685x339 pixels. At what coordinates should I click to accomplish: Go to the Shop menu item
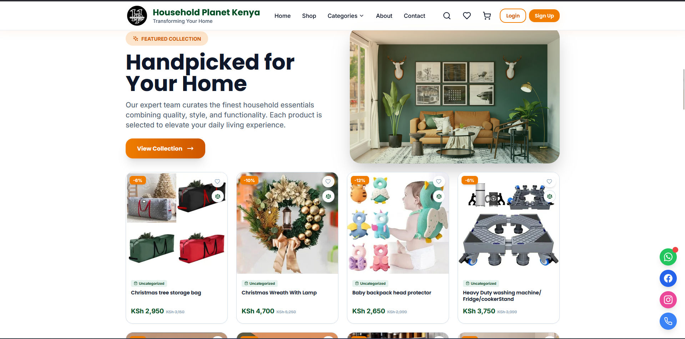pos(309,16)
